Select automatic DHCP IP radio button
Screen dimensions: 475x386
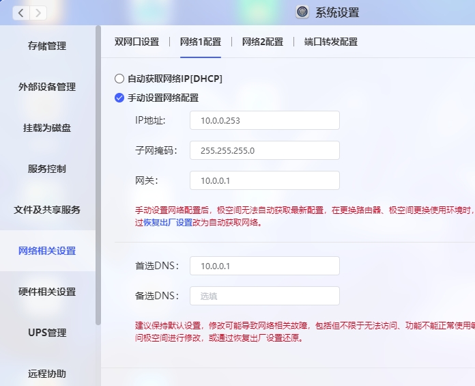coord(119,79)
